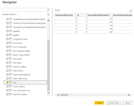Click table icon beside appfiles
This screenshot has width=134, height=106.
point(10,35)
